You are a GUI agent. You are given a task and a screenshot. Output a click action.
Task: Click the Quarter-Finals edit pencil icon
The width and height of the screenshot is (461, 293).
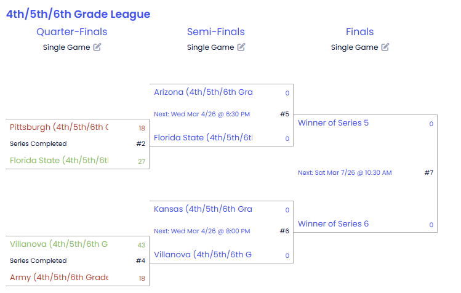tap(97, 47)
